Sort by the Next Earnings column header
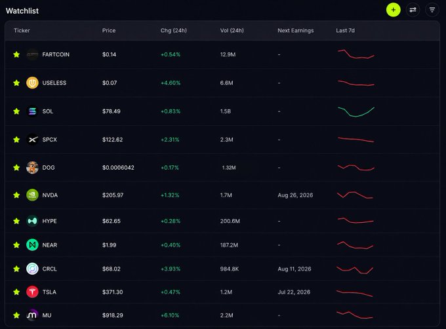Image resolution: width=446 pixels, height=329 pixels. pyautogui.click(x=296, y=30)
